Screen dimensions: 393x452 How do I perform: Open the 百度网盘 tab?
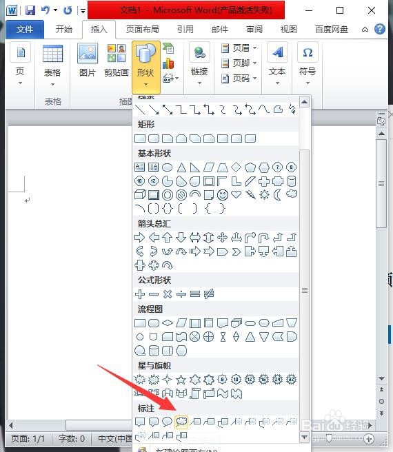(x=332, y=30)
